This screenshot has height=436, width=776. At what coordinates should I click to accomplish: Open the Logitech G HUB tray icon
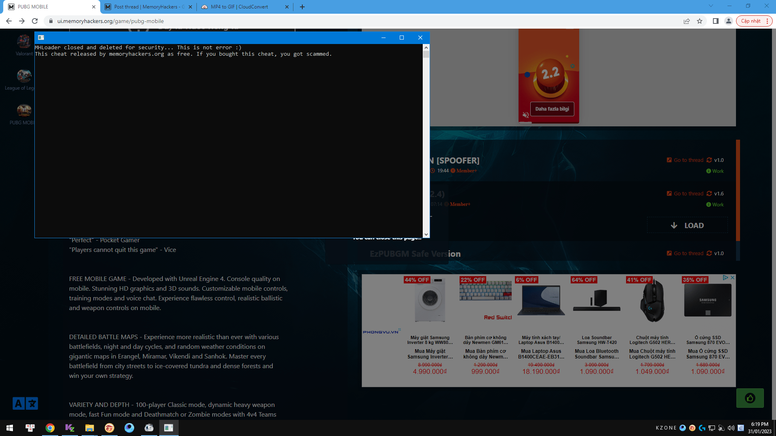point(702,428)
